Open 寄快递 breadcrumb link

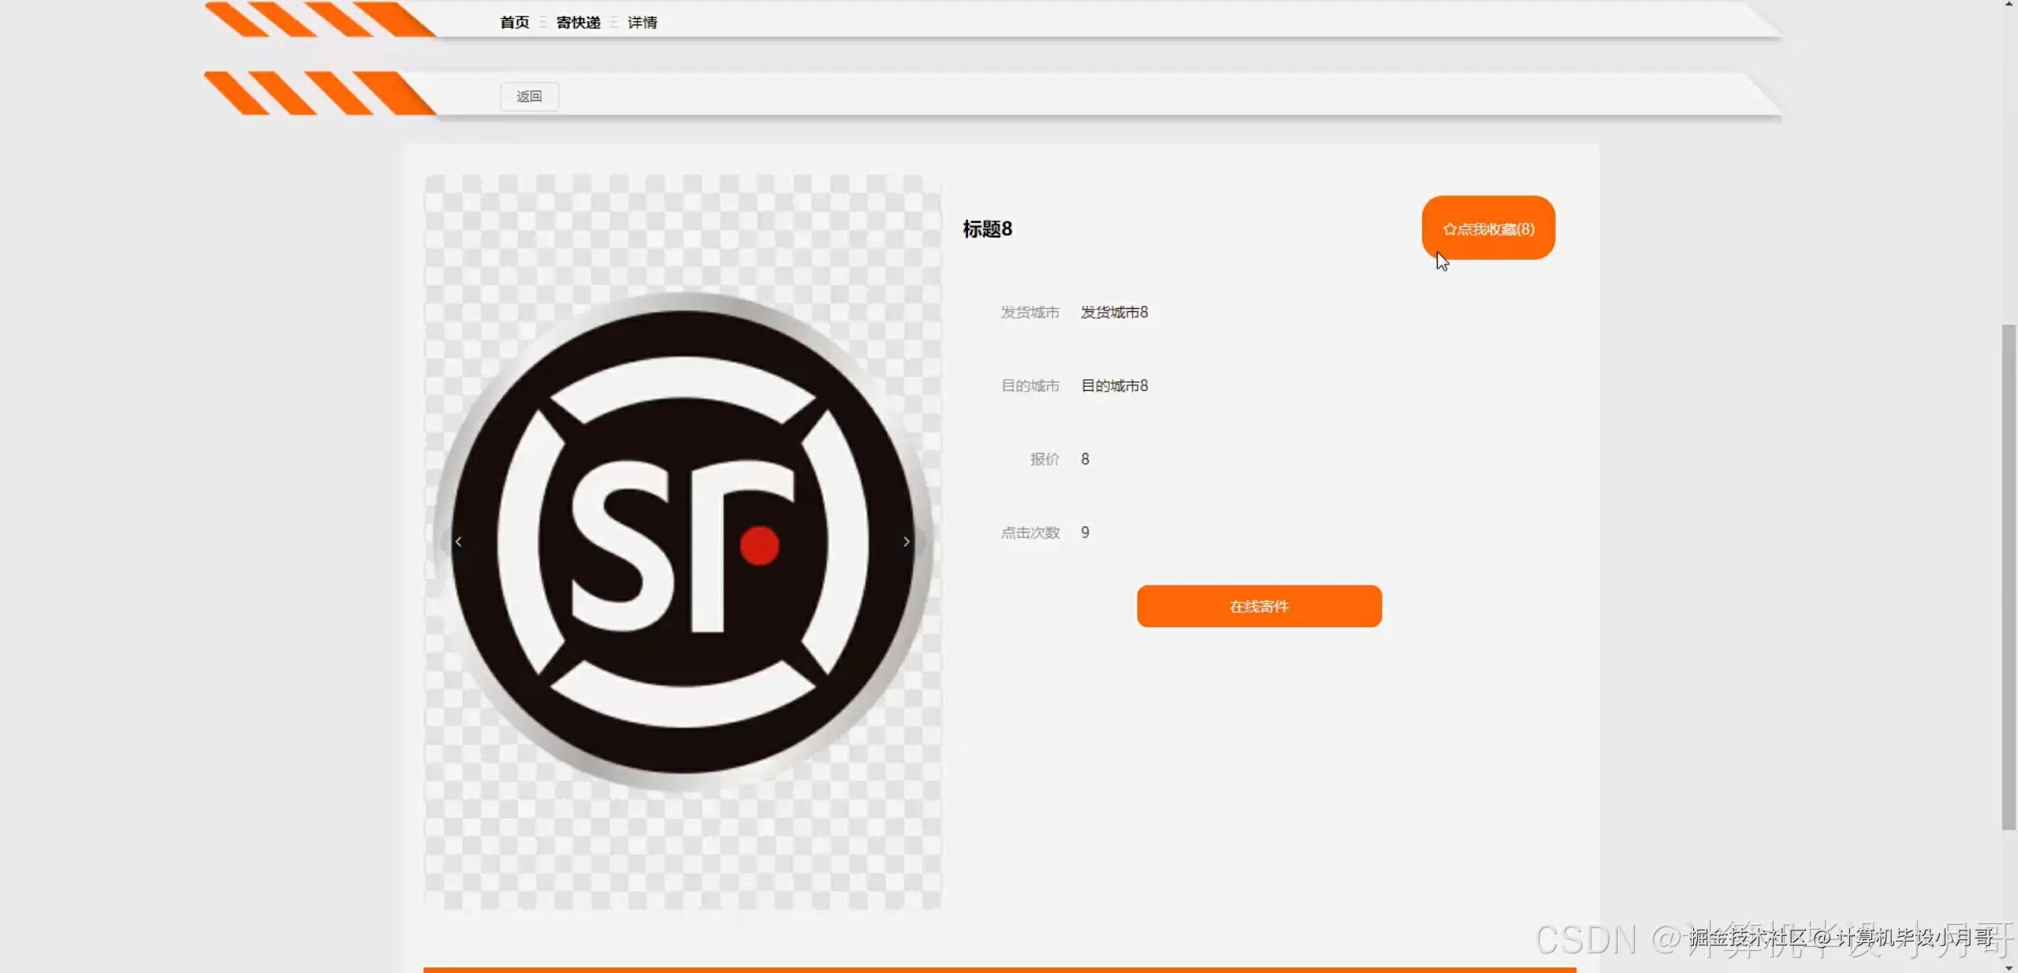(x=578, y=23)
